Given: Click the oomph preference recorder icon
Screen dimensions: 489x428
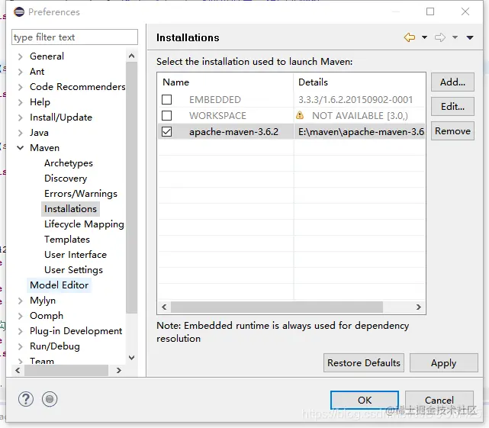Looking at the screenshot, I should pyautogui.click(x=50, y=399).
